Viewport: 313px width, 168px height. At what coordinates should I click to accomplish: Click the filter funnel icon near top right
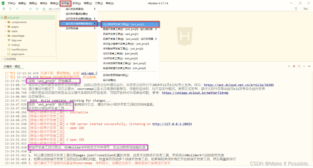pos(296,8)
